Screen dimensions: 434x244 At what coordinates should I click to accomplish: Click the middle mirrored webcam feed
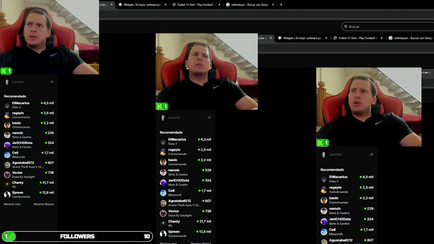coord(206,72)
